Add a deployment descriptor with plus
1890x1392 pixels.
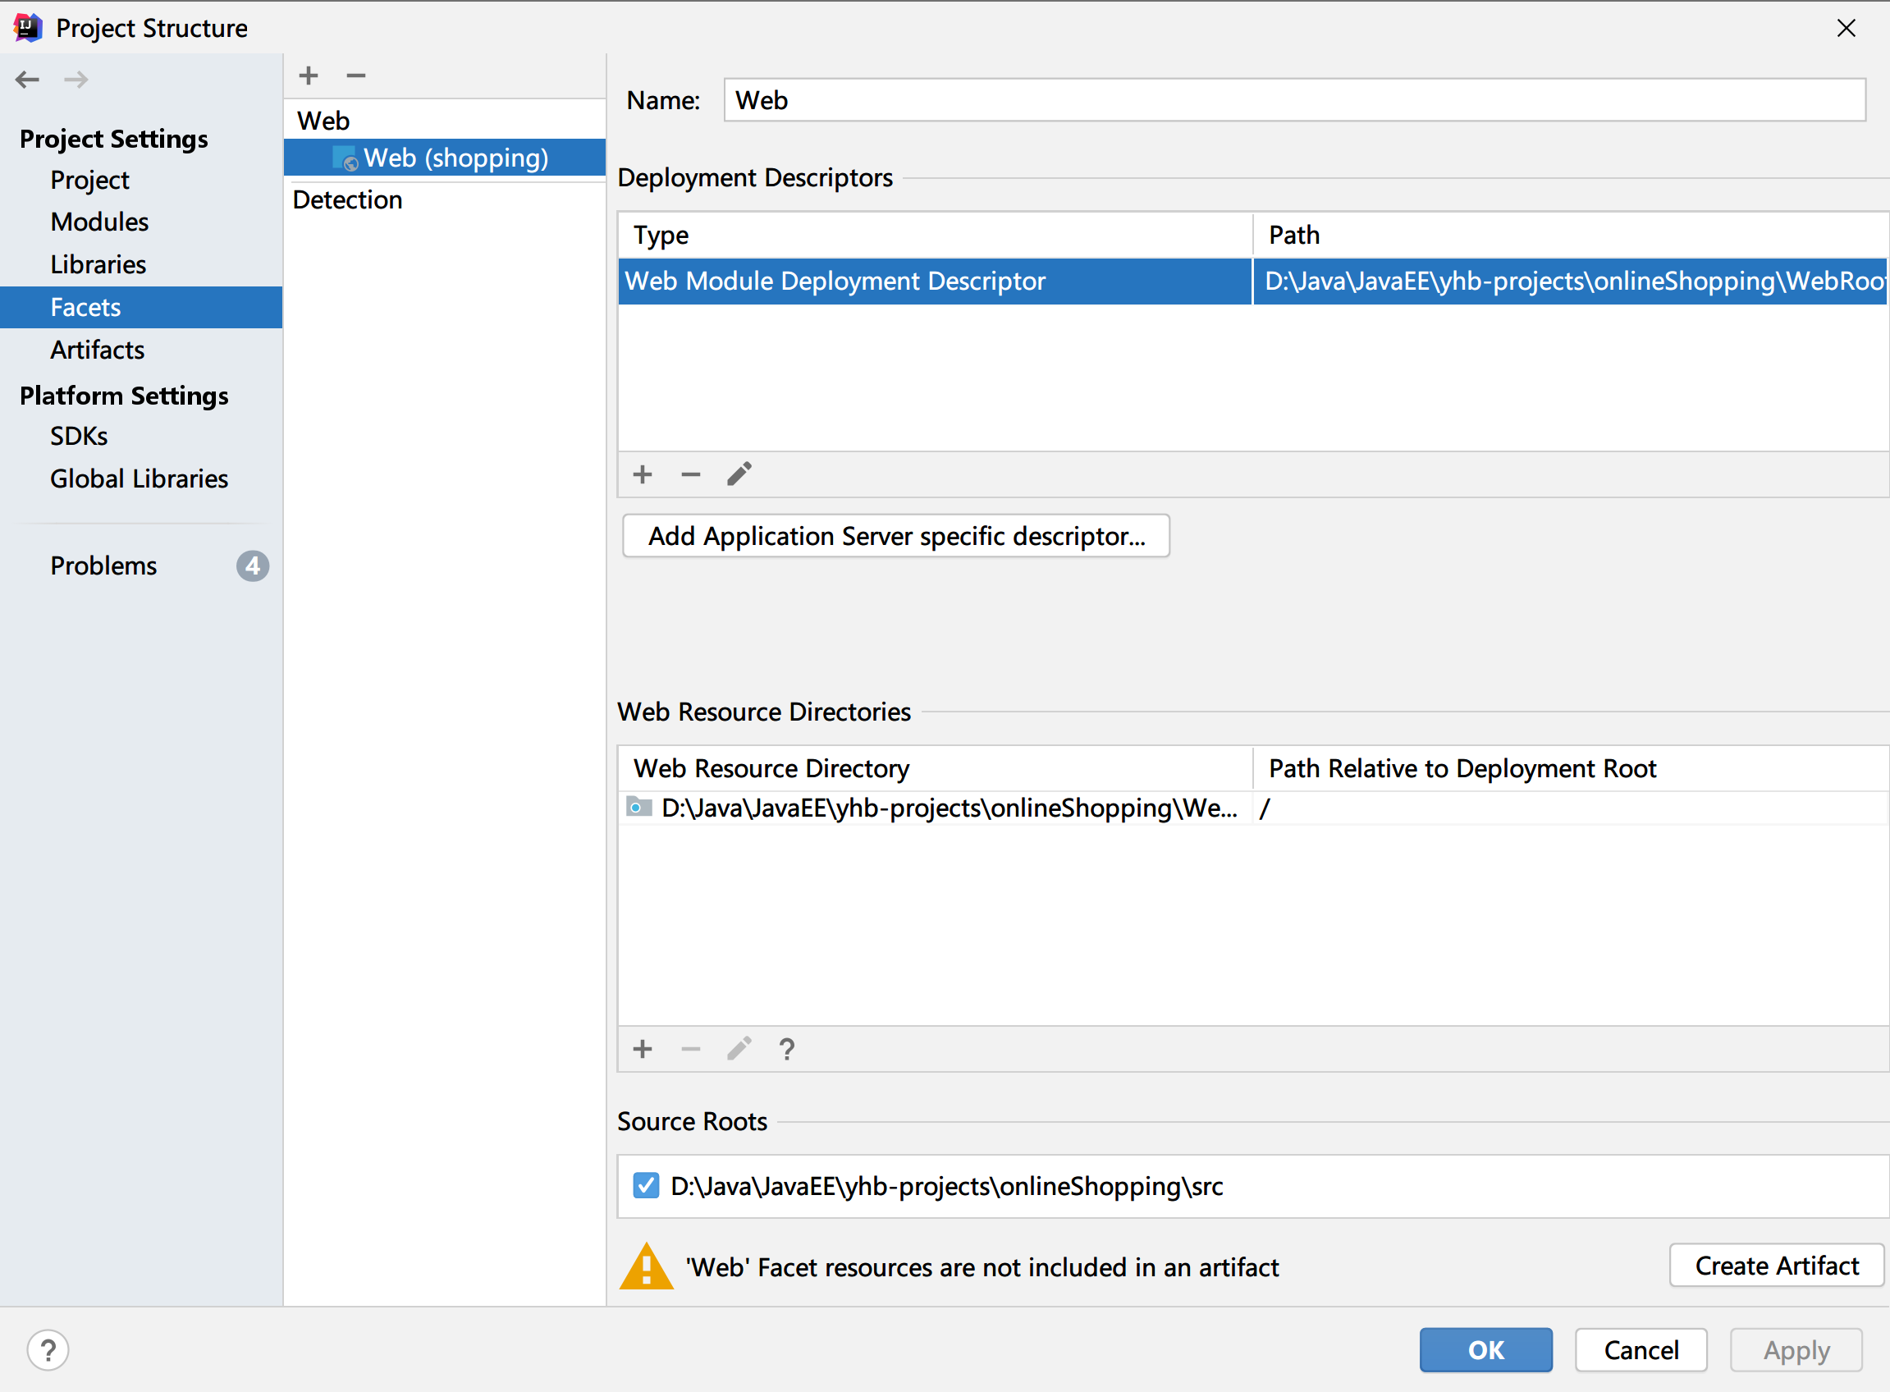642,474
